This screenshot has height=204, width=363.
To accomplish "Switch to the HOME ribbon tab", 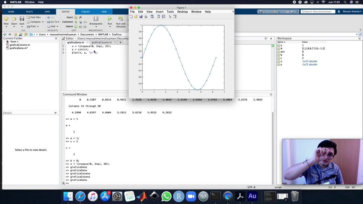I will [x=11, y=12].
